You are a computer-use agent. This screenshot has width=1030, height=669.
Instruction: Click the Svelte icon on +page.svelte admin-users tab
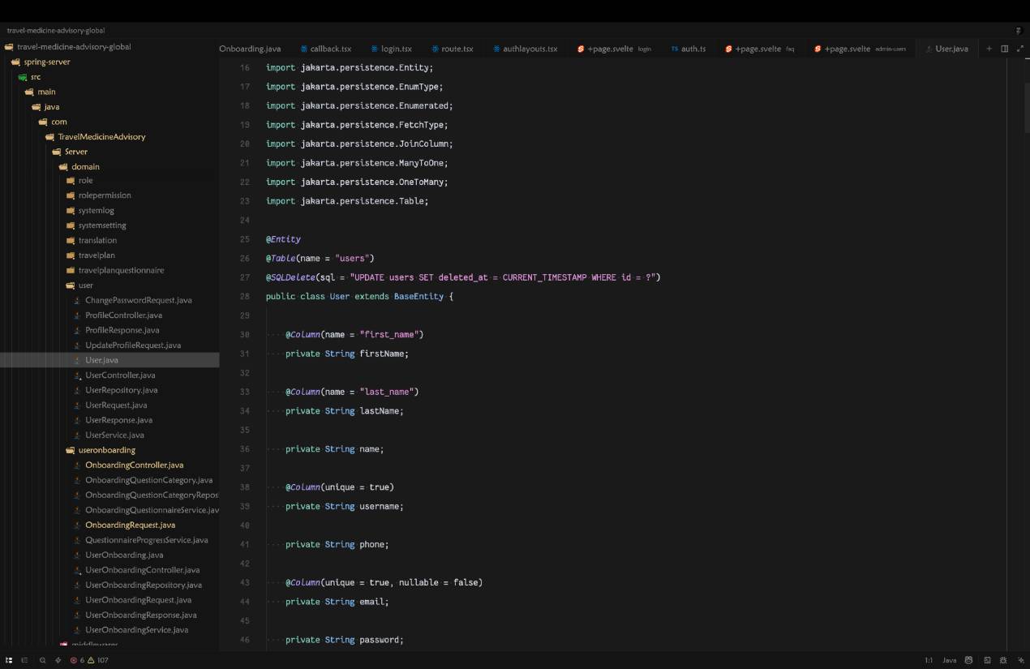(x=818, y=49)
